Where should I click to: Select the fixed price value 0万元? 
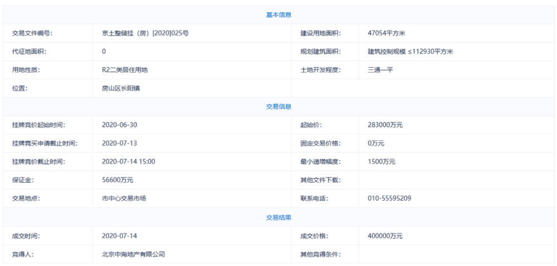point(376,143)
